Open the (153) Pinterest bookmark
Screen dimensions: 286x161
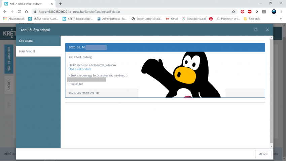pyautogui.click(x=224, y=19)
